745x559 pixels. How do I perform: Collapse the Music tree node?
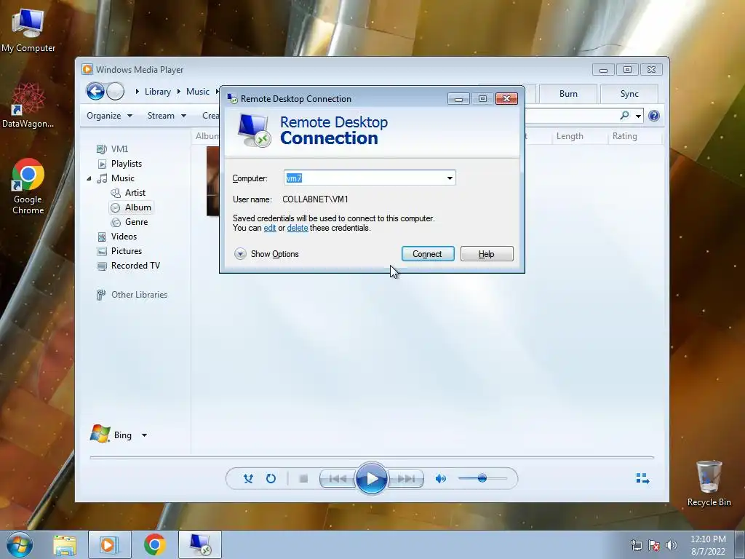pos(89,178)
